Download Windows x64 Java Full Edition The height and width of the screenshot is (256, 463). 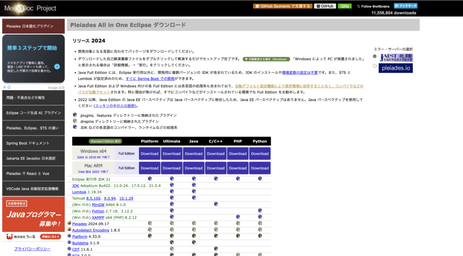tap(194, 154)
